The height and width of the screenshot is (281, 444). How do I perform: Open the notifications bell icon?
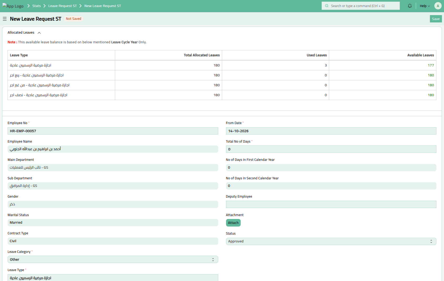click(410, 6)
